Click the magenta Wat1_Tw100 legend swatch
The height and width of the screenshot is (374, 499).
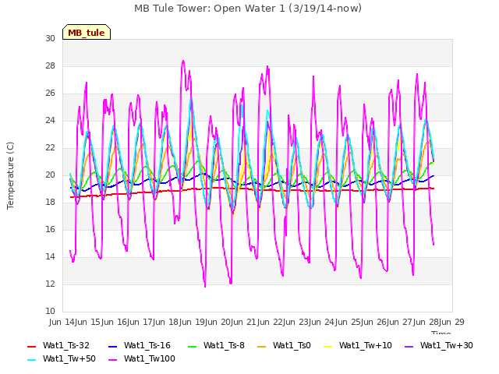coord(112,360)
